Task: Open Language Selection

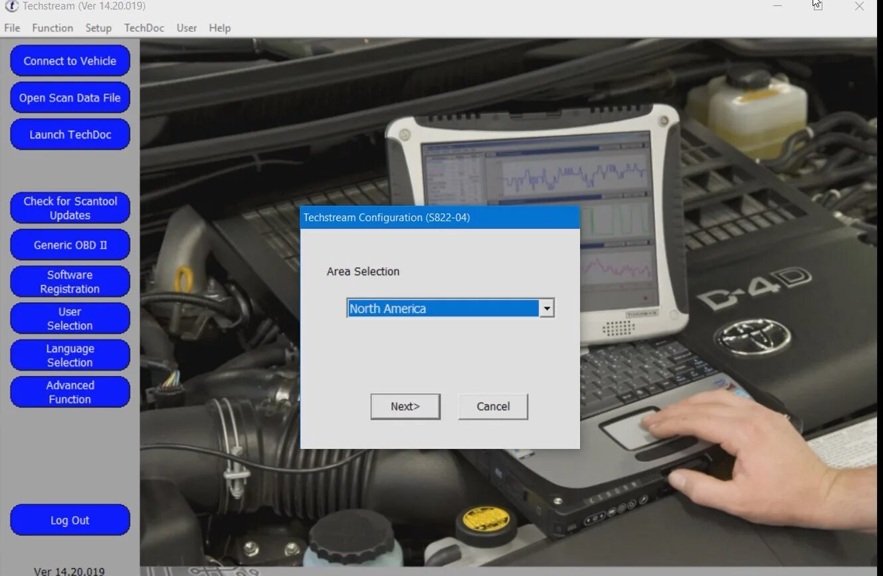Action: [70, 355]
